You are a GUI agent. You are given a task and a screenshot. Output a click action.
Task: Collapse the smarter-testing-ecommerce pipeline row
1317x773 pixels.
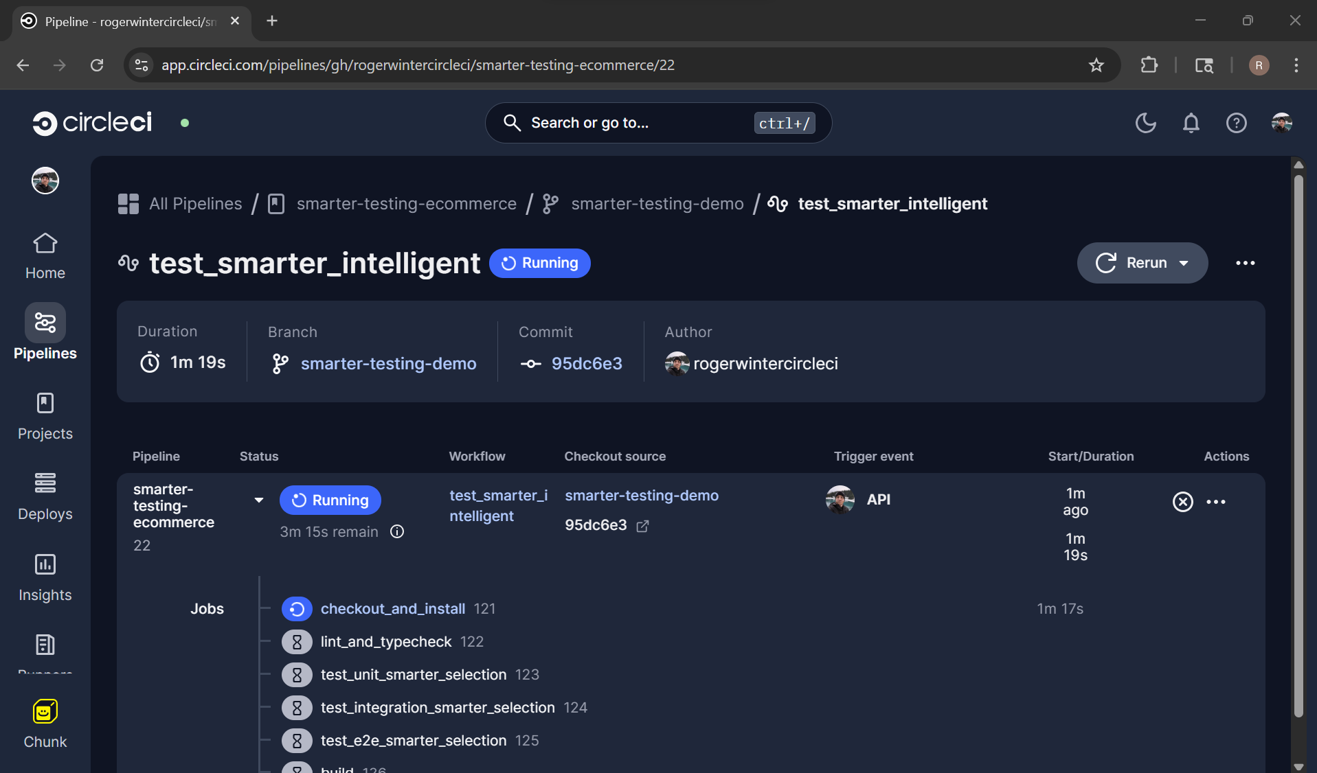[259, 500]
